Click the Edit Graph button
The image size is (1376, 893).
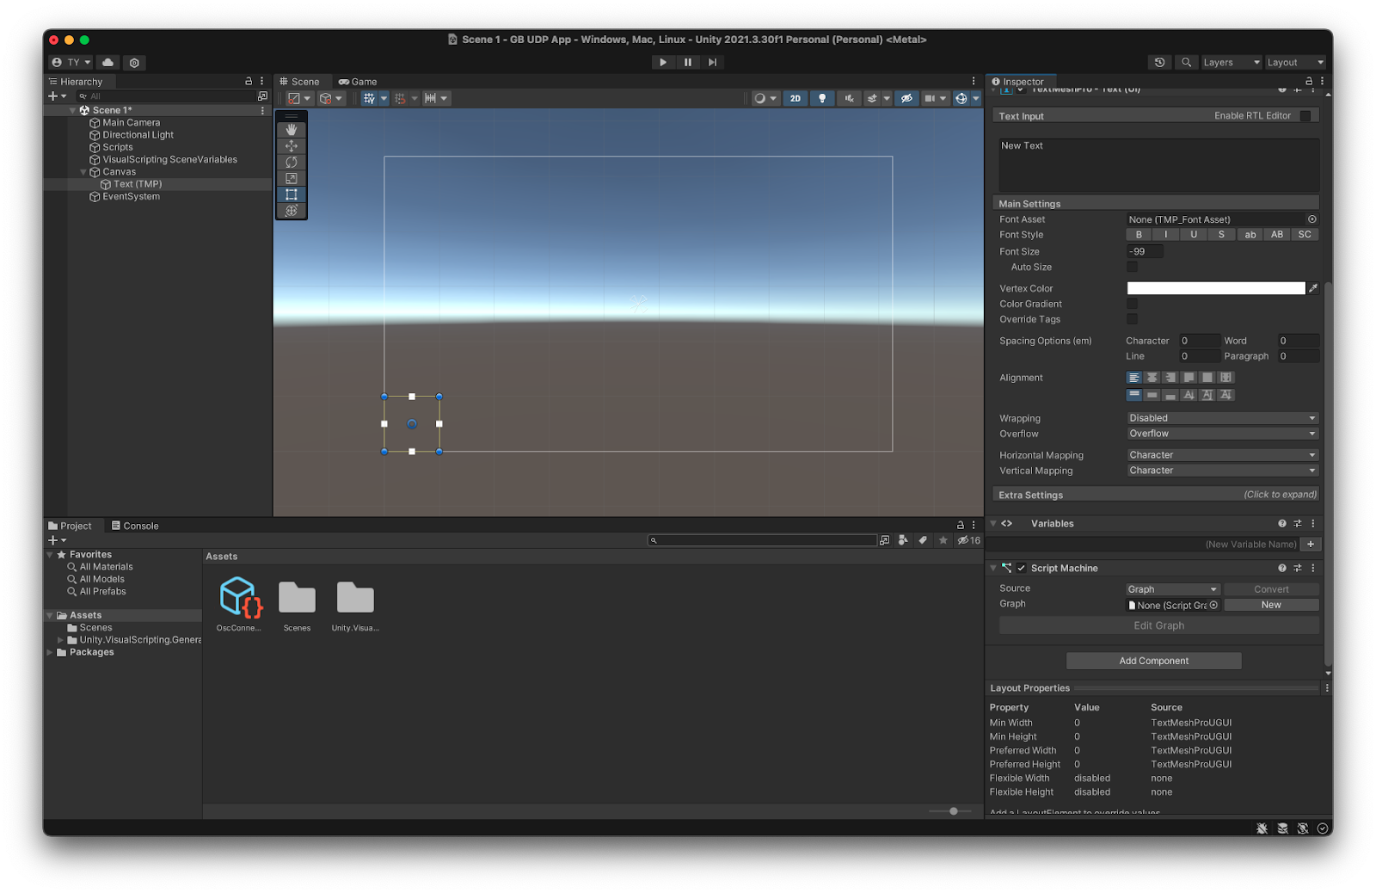tap(1158, 625)
